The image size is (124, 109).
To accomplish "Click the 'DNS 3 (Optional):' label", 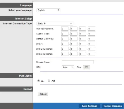I will pyautogui.click(x=45, y=54).
